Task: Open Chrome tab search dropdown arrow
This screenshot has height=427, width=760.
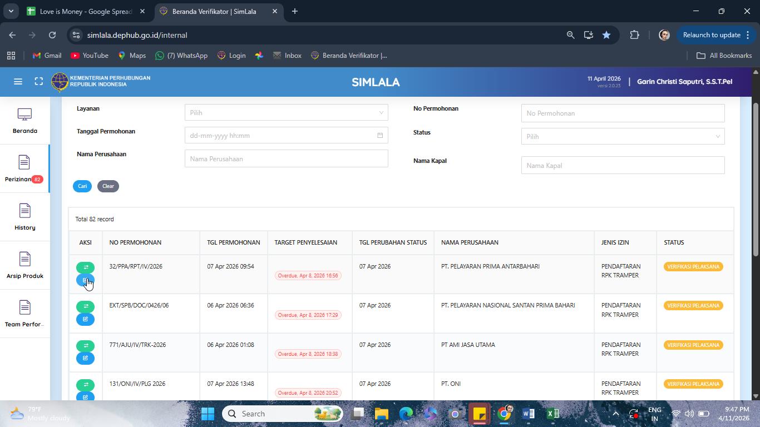Action: (11, 11)
